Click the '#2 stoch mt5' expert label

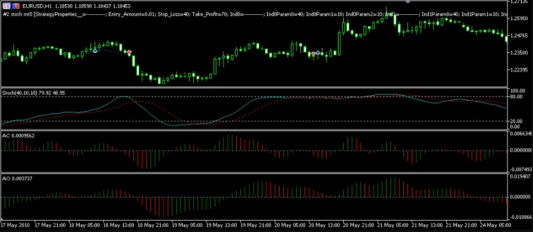tap(17, 14)
